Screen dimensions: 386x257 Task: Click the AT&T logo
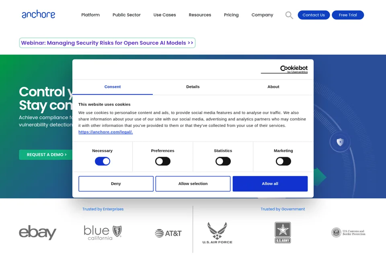168,233
